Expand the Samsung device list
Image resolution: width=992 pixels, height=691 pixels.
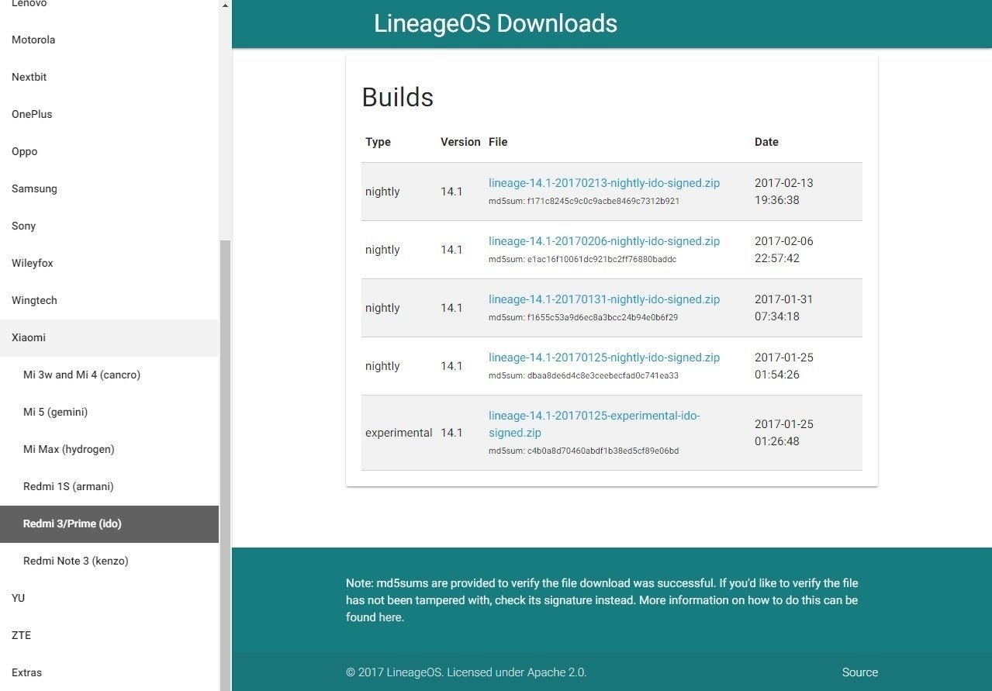point(34,188)
